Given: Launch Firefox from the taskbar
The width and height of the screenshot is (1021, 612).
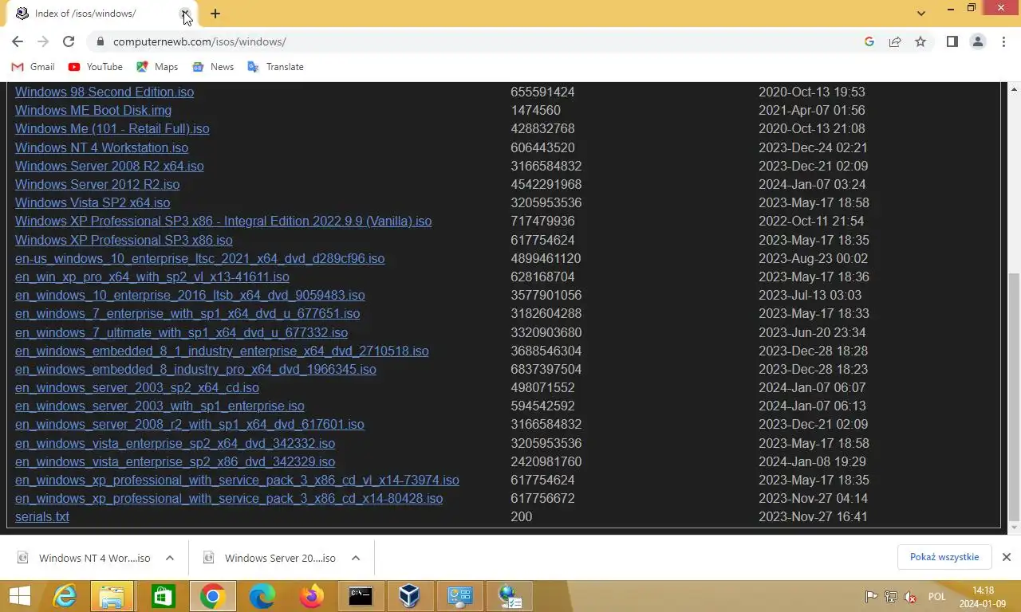Looking at the screenshot, I should 311,596.
